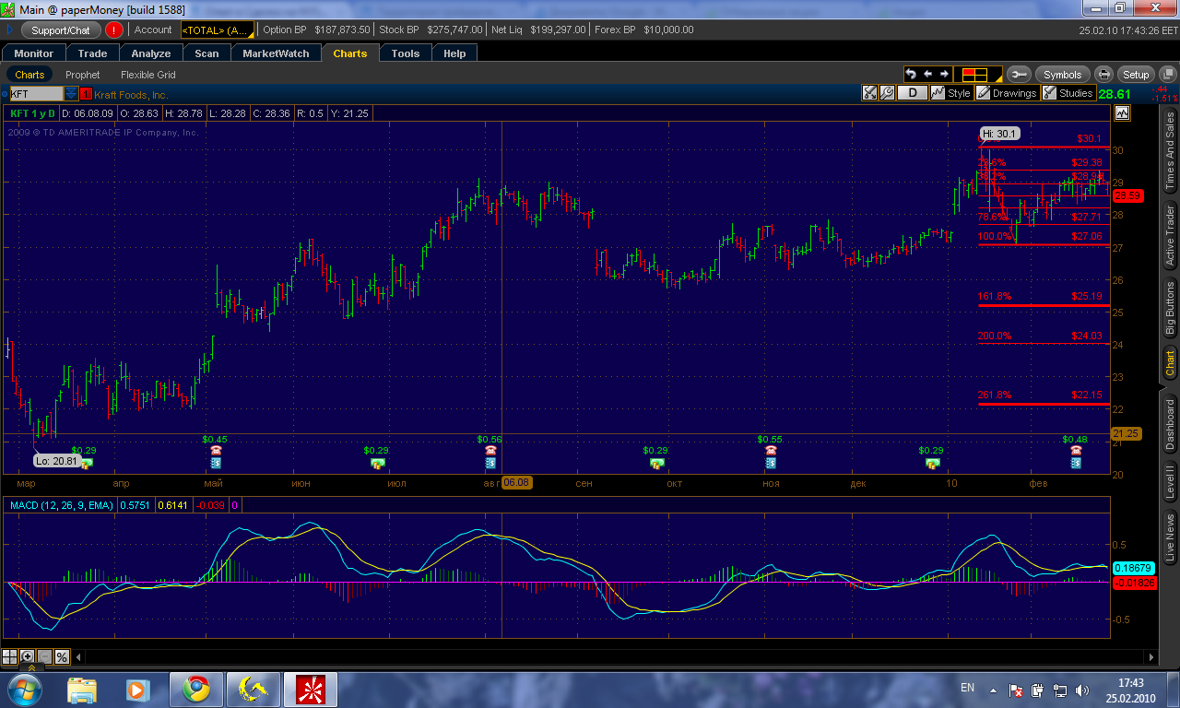Click the $0.56 earnings phone icon in August

coord(490,450)
